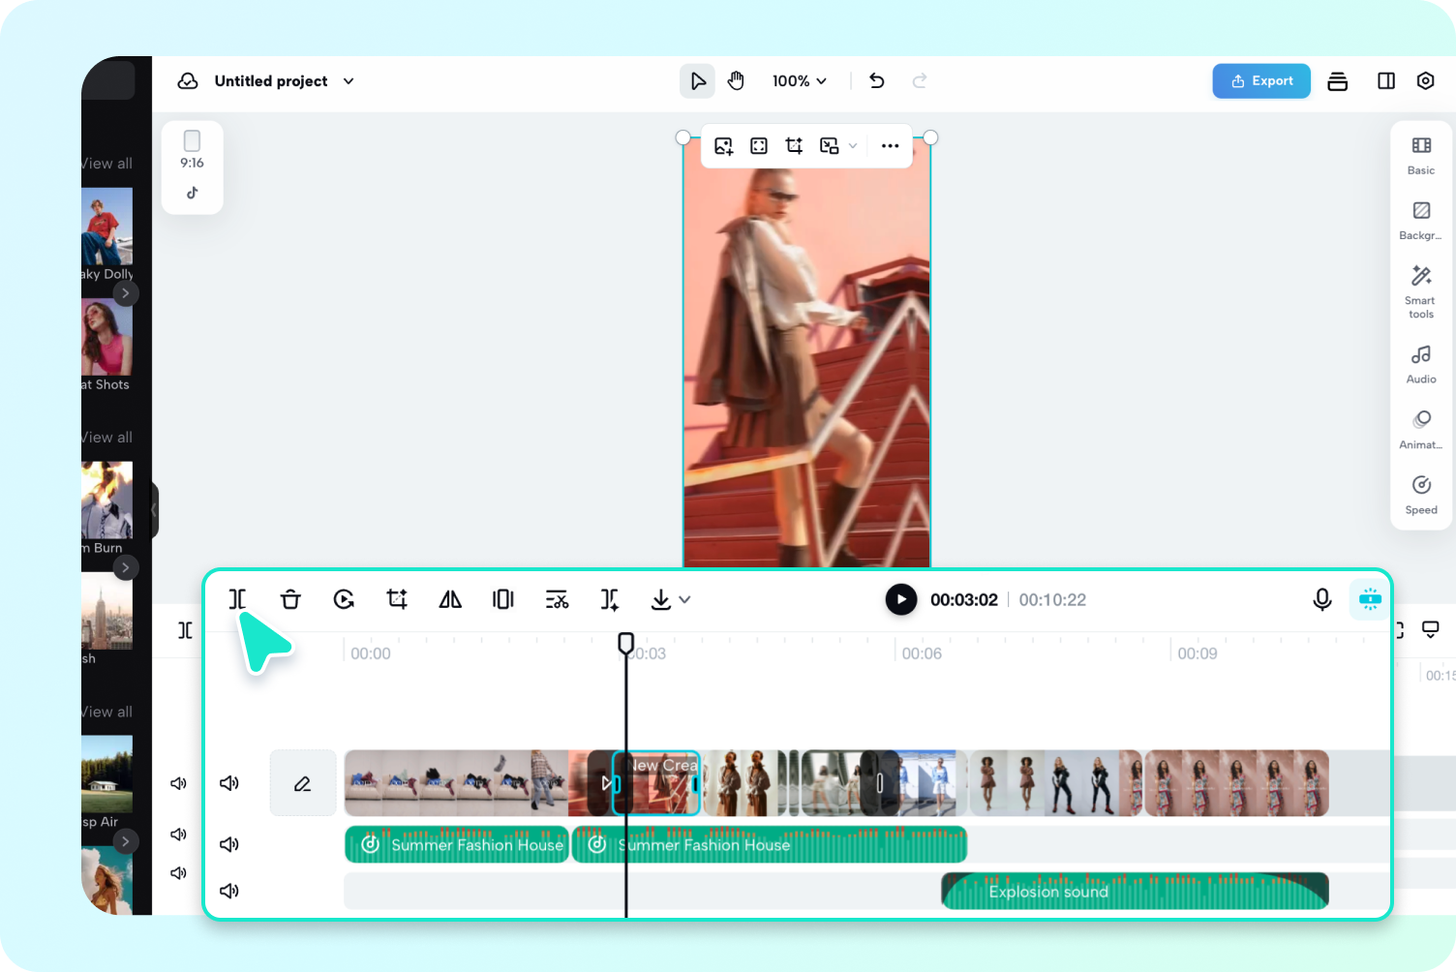
Task: Mute the Summer Fashion House audio track
Action: pos(229,843)
